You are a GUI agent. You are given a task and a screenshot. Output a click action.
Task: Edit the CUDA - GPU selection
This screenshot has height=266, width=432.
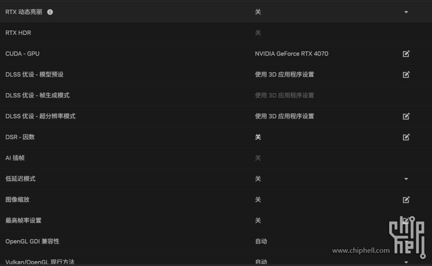[406, 53]
